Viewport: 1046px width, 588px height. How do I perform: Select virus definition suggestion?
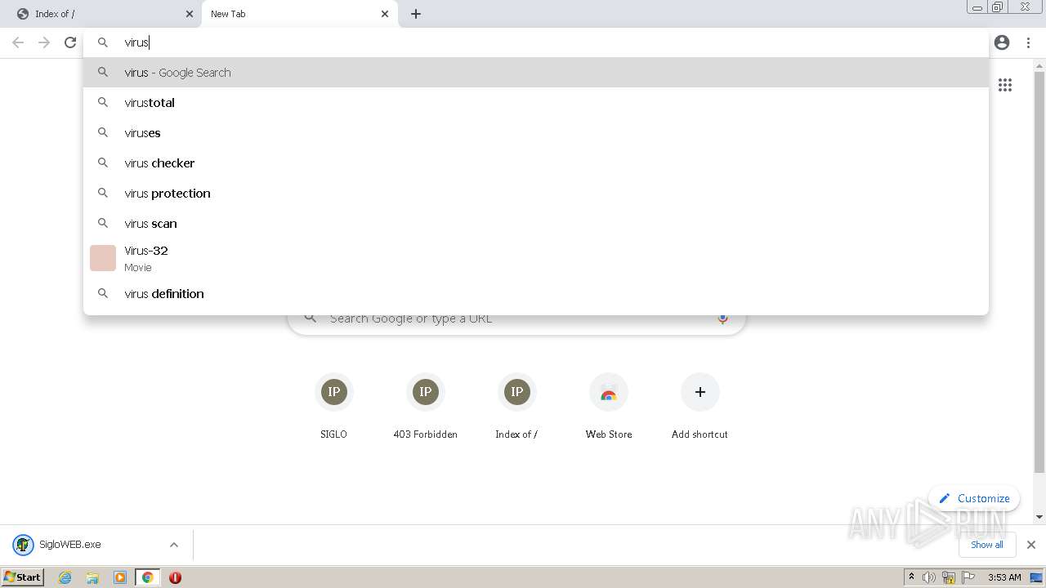[536, 294]
